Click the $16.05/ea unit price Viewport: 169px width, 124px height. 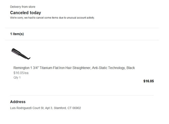(x=21, y=73)
